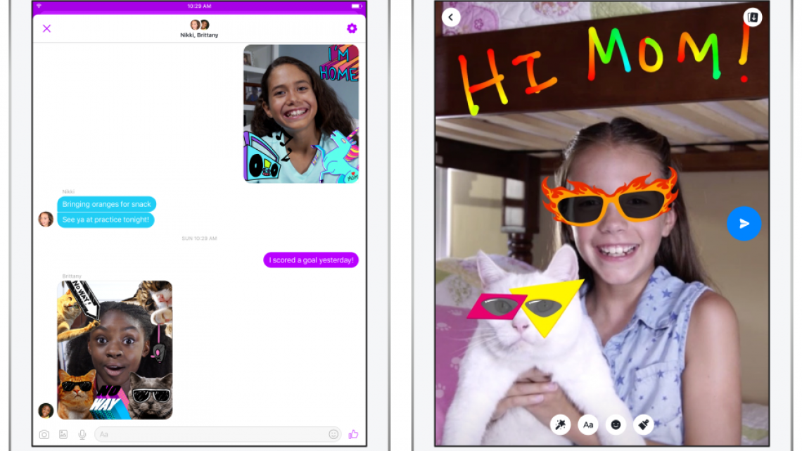Open chat settings gear icon

[x=352, y=28]
